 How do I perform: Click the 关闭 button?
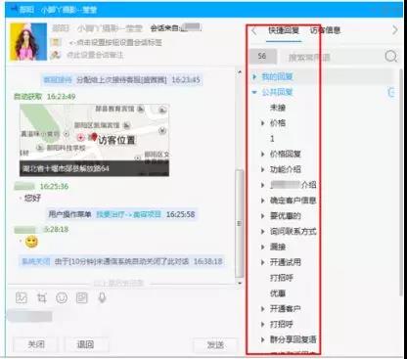pyautogui.click(x=36, y=344)
